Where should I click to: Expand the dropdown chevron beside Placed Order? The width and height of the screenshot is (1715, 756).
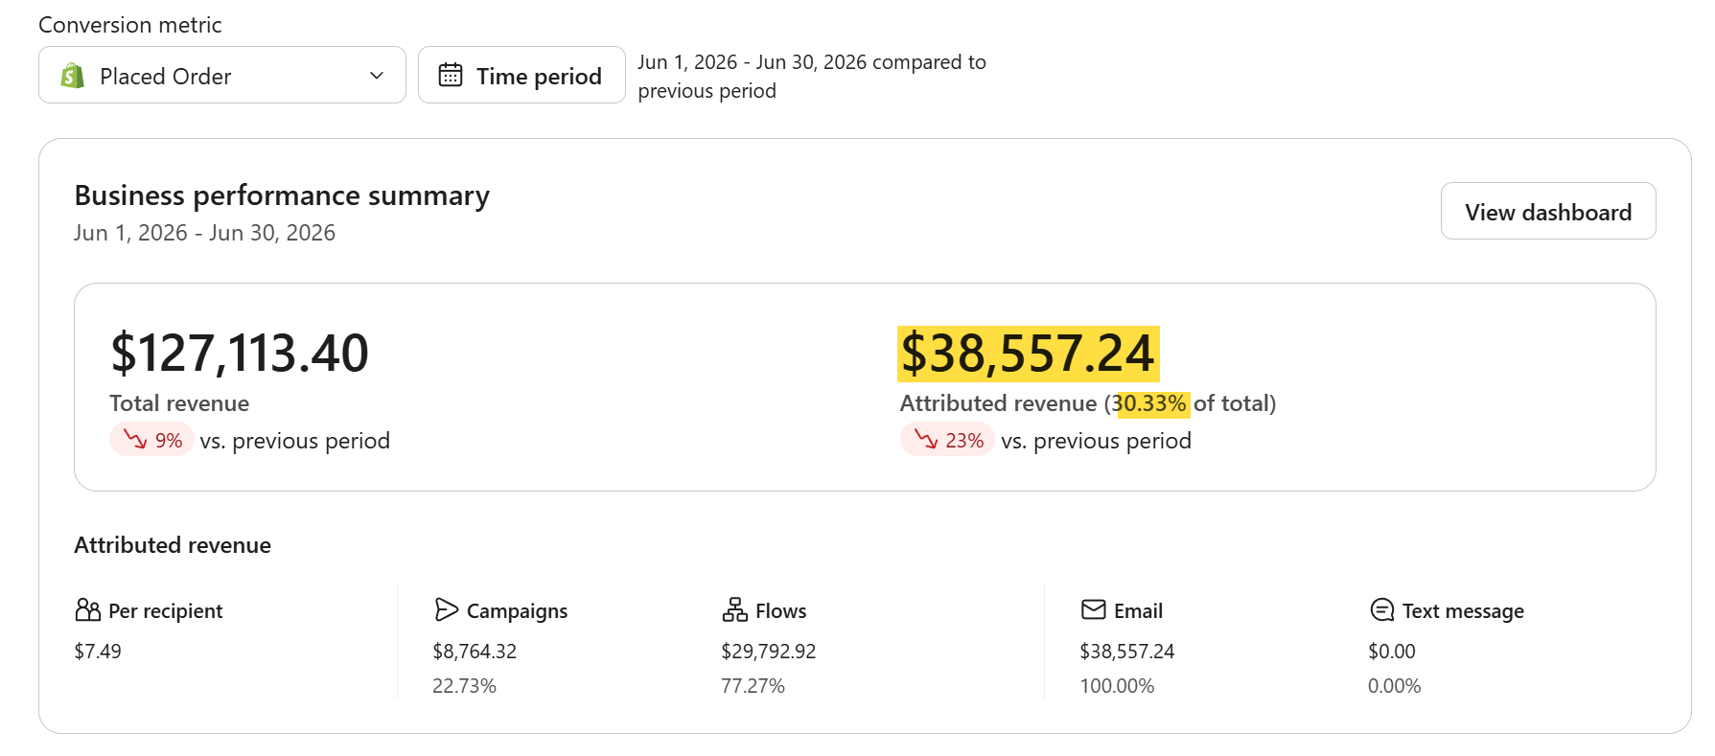click(377, 76)
